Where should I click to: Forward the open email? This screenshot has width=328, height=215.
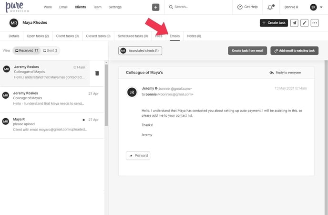pos(138,155)
